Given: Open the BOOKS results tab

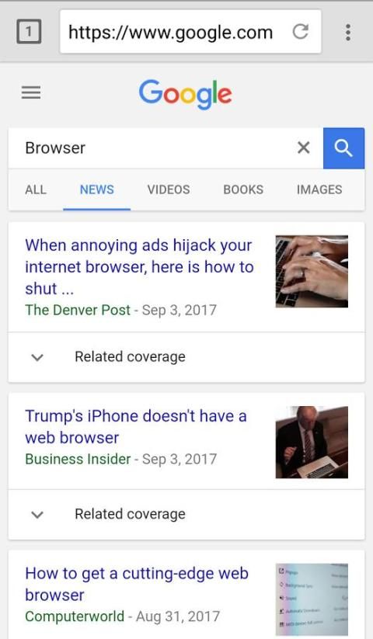Looking at the screenshot, I should pos(243,189).
